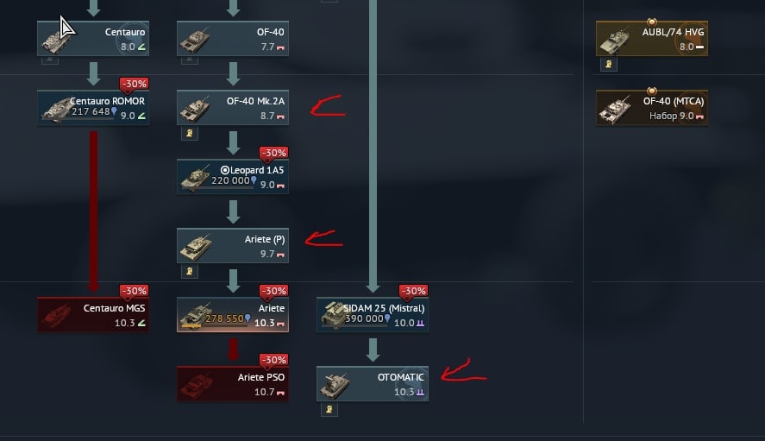Open the Leopard 1A5 research card
This screenshot has height=441, width=765.
point(233,177)
